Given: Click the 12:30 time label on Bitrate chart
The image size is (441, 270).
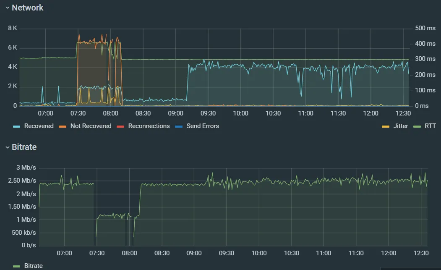Looking at the screenshot, I should (x=421, y=253).
